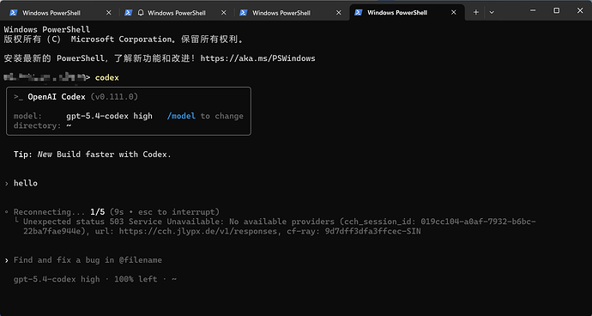
Task: Click the 'cf-ray: 9d7dff3dfa3ffcec-SIN' value
Action: (x=353, y=231)
